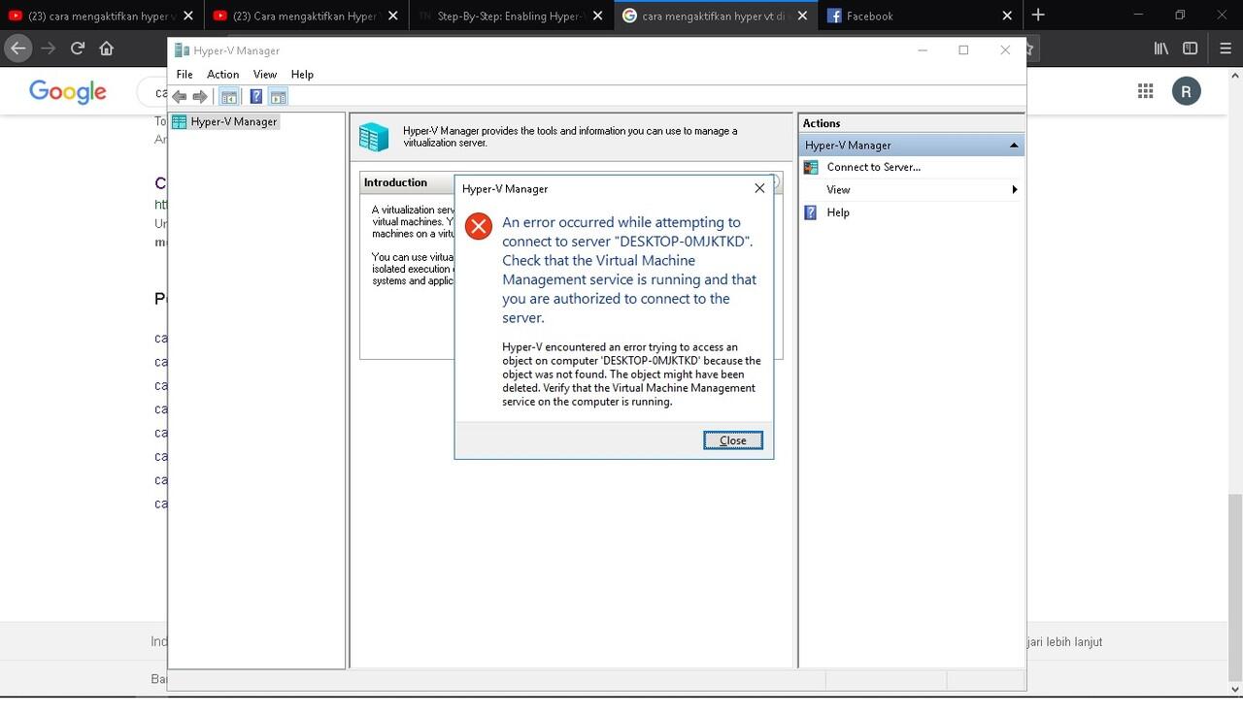The height and width of the screenshot is (716, 1243).
Task: Click the Hyper-V Manager actions header bar
Action: [911, 146]
